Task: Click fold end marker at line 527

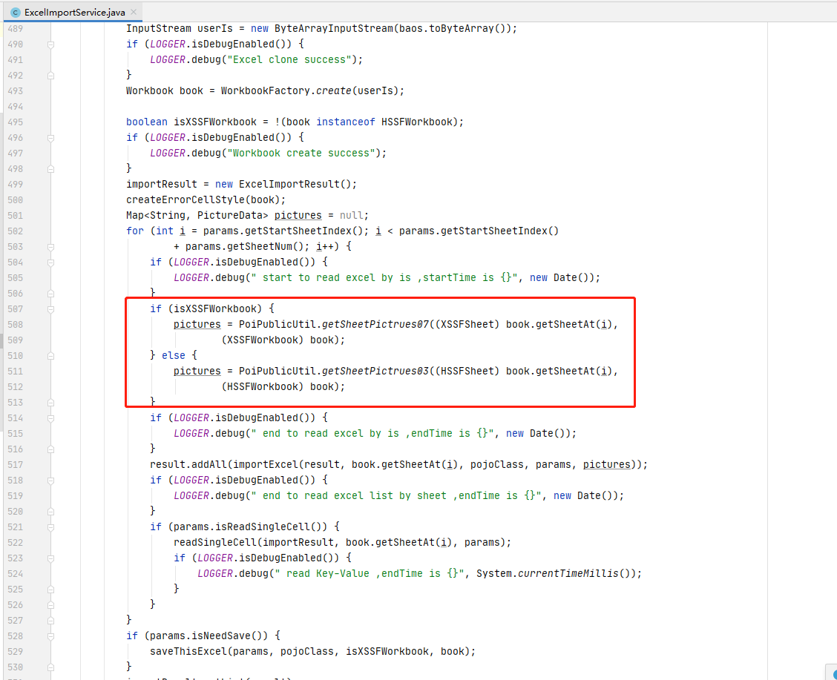Action: tap(50, 620)
